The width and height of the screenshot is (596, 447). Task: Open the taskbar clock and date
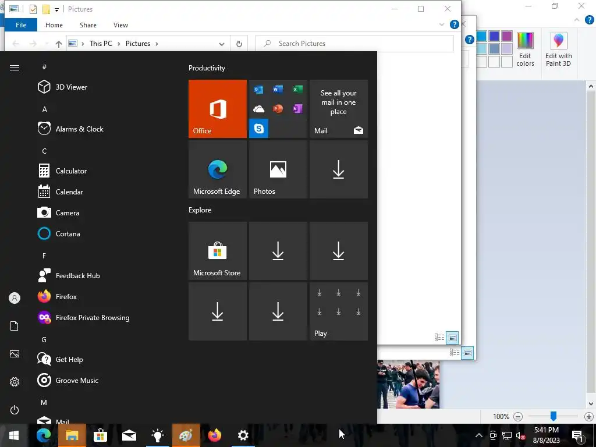coord(546,435)
